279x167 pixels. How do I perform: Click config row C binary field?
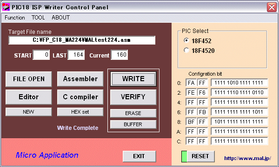coord(239,141)
